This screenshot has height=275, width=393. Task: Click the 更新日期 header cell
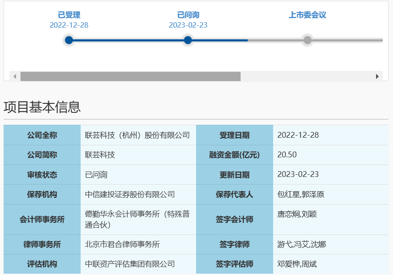pyautogui.click(x=234, y=174)
